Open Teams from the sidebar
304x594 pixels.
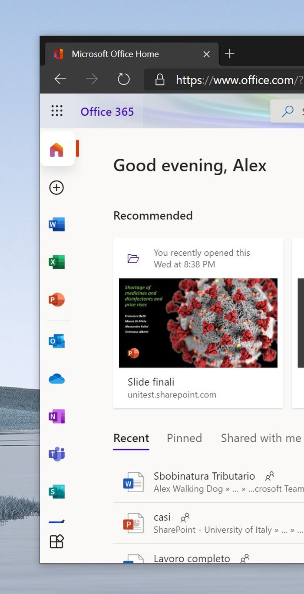pyautogui.click(x=57, y=454)
